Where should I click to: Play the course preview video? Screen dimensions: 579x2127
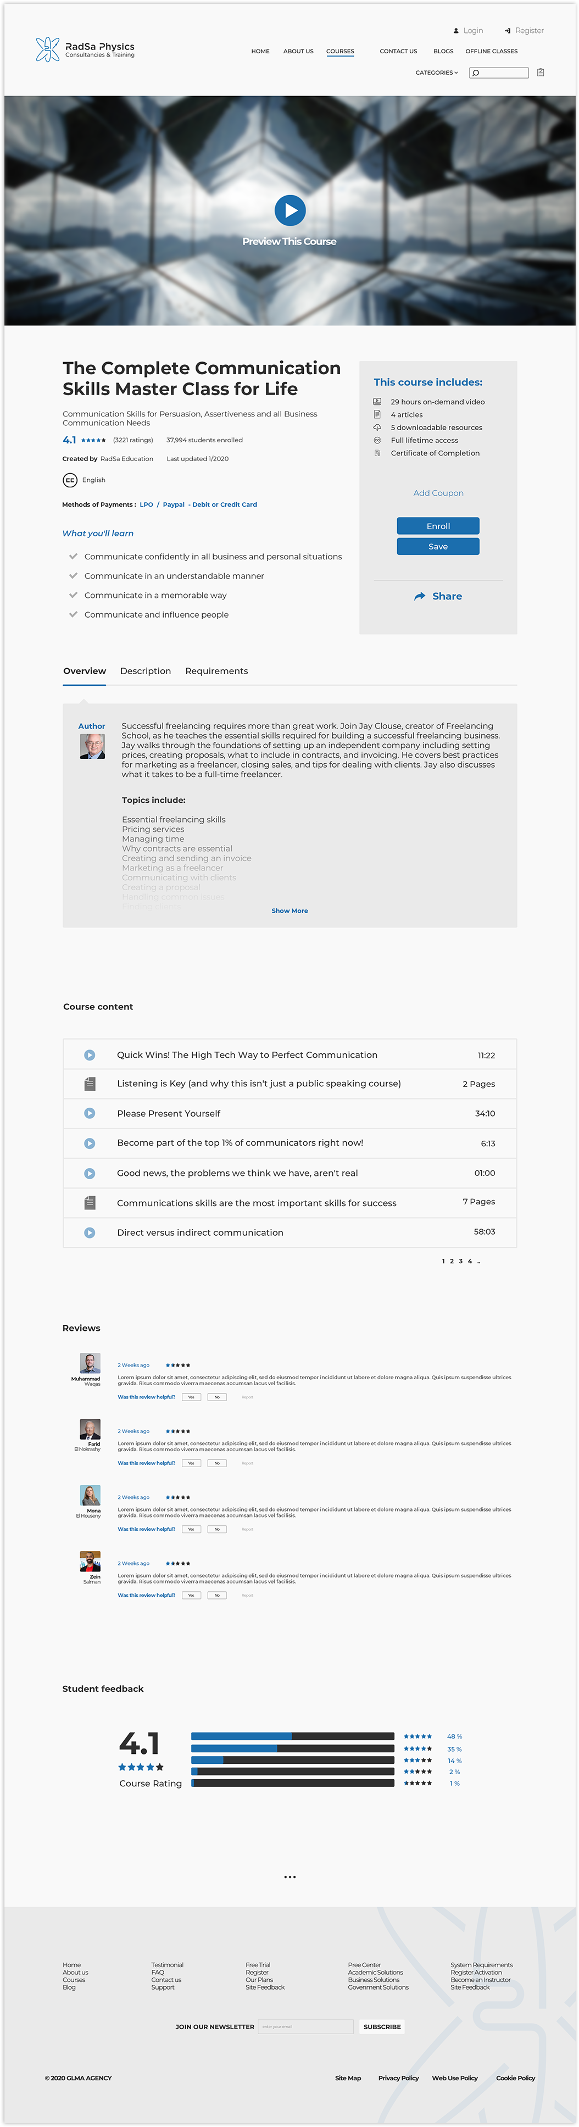point(290,210)
